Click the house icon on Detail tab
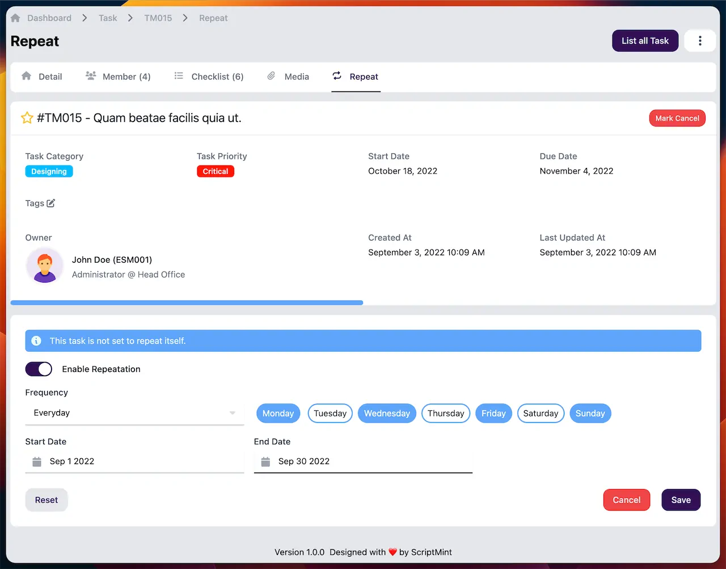This screenshot has width=726, height=569. (26, 76)
